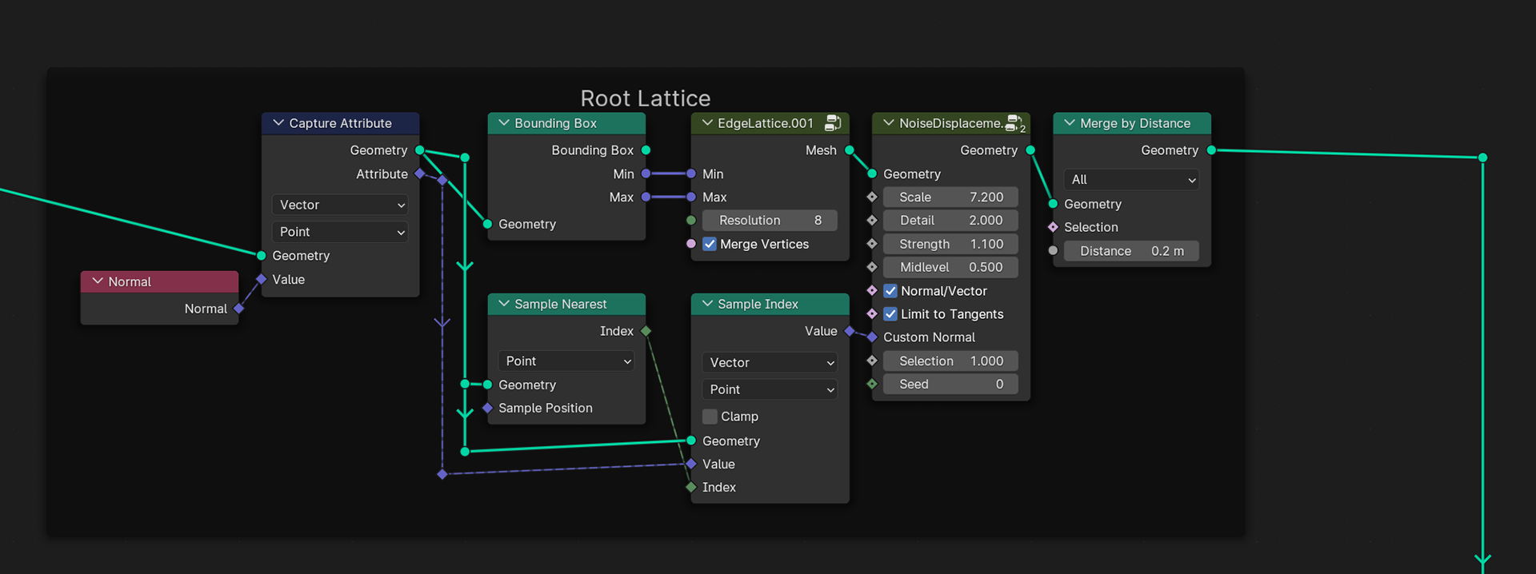Click the NoiseDisplacement Custom Normal input socket
1536x574 pixels.
coord(872,337)
